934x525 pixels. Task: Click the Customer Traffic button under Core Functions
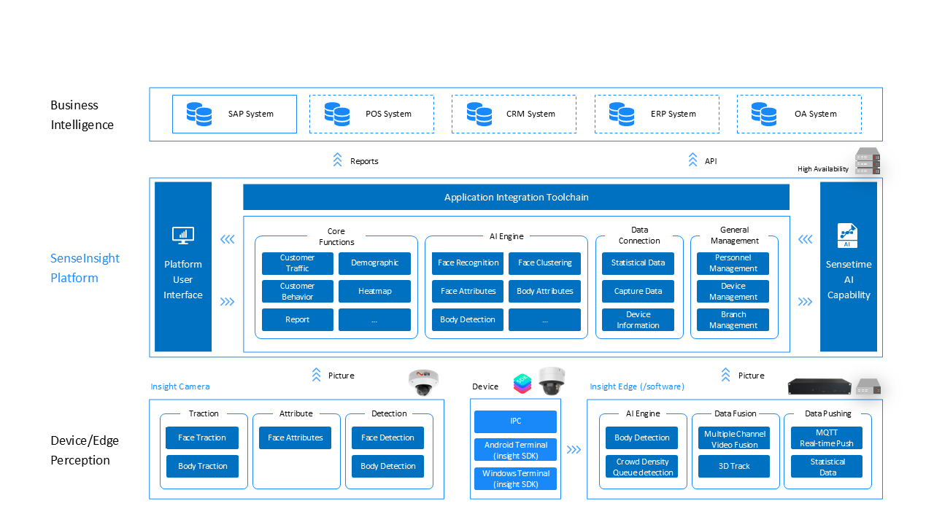tap(297, 263)
